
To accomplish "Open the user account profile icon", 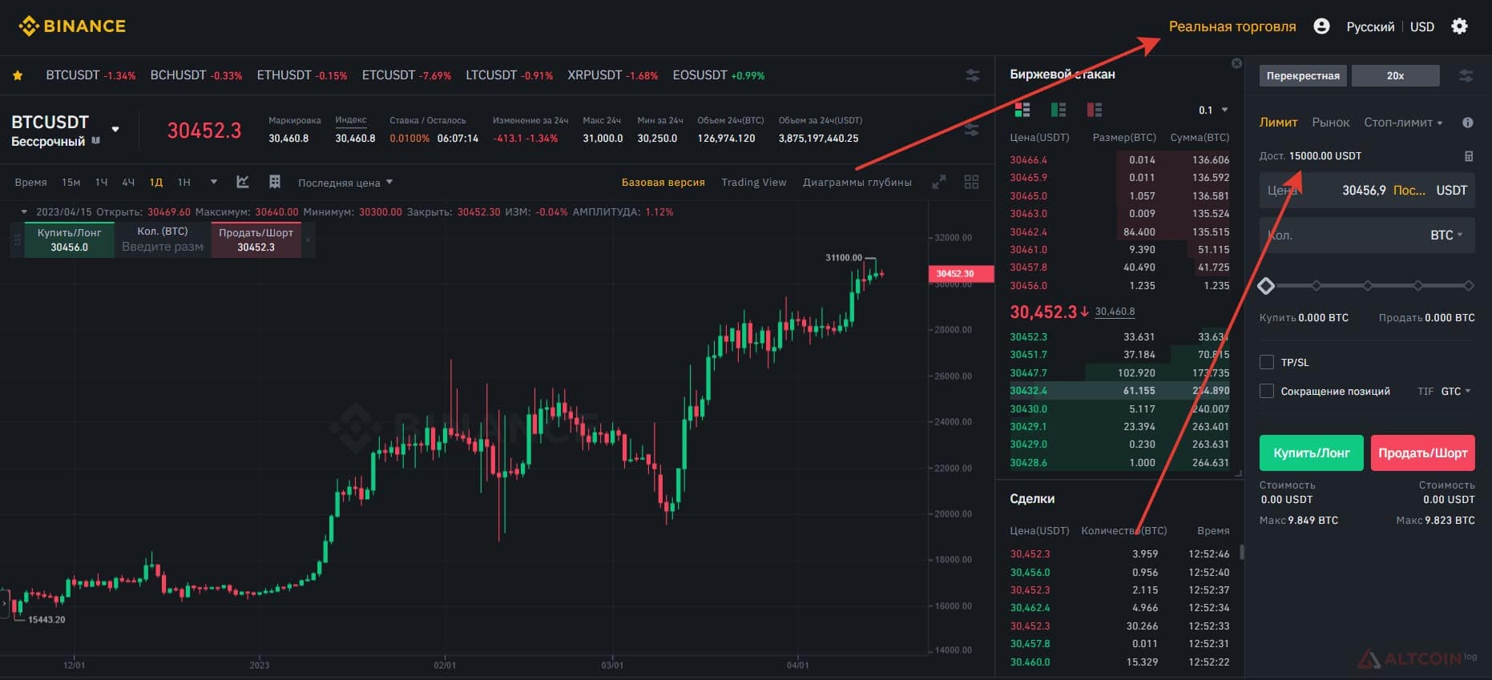I will pos(1322,26).
